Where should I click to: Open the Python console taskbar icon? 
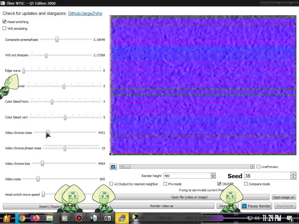point(135,218)
